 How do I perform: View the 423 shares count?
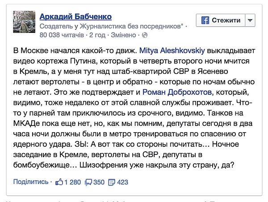point(122,182)
